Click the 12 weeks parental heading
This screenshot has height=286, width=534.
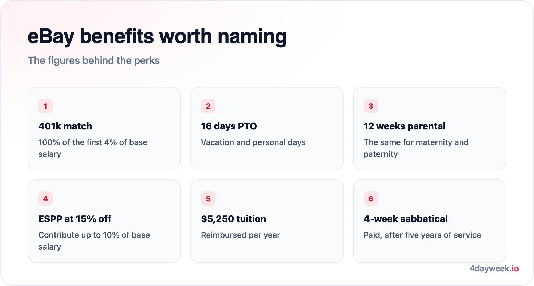[x=405, y=126]
